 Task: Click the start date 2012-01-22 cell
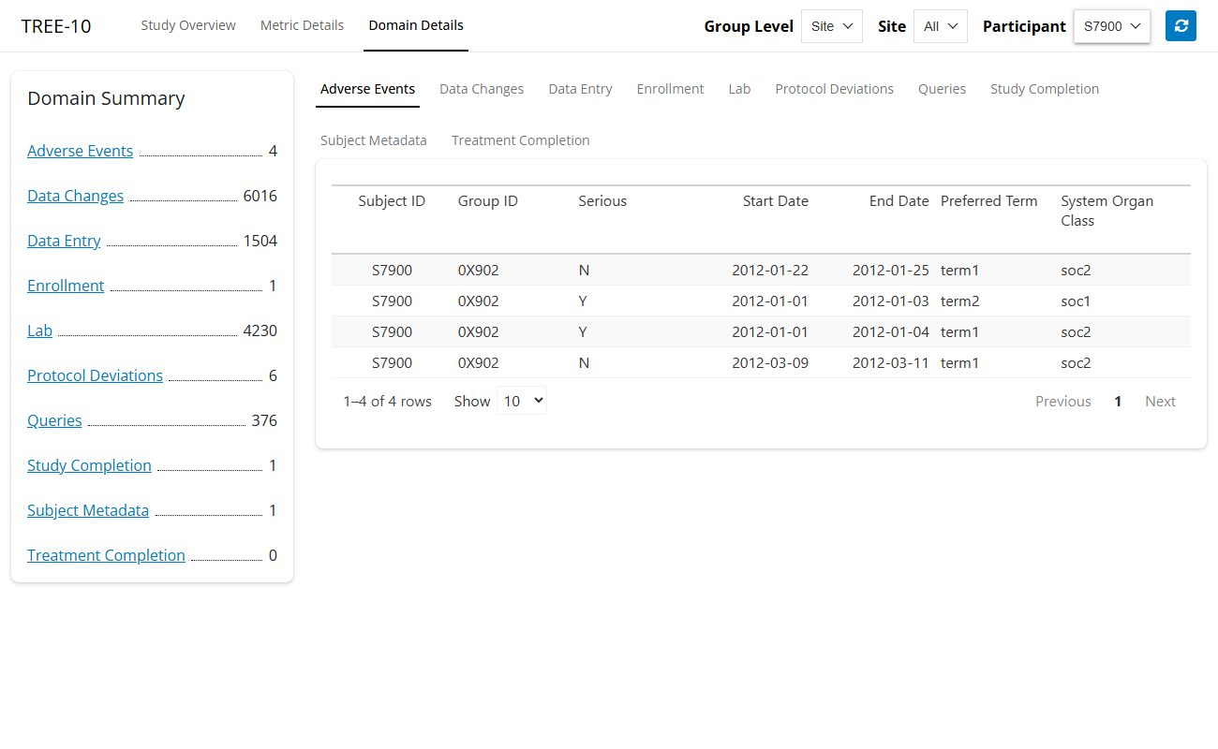coord(769,271)
